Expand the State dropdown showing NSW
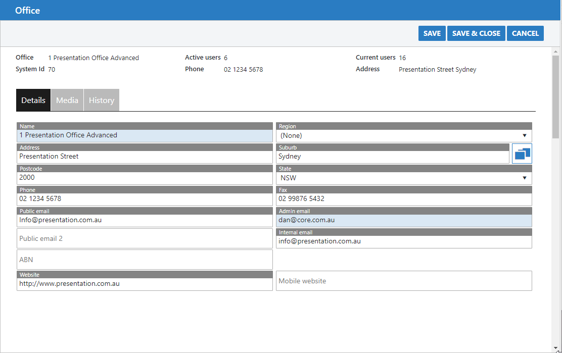The width and height of the screenshot is (562, 353). (403, 178)
